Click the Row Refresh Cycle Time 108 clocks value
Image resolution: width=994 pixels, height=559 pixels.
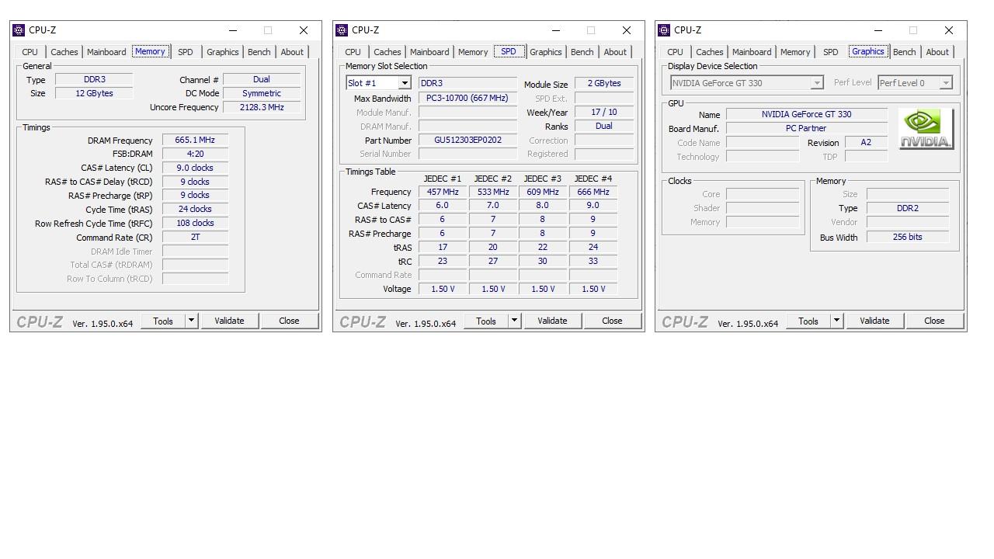[x=195, y=223]
